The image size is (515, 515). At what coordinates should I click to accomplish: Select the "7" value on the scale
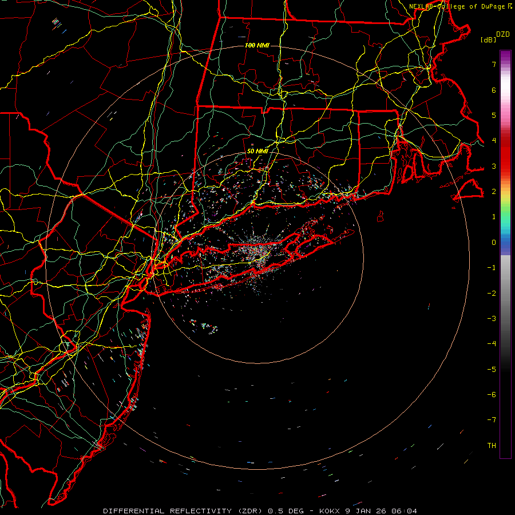[x=494, y=64]
